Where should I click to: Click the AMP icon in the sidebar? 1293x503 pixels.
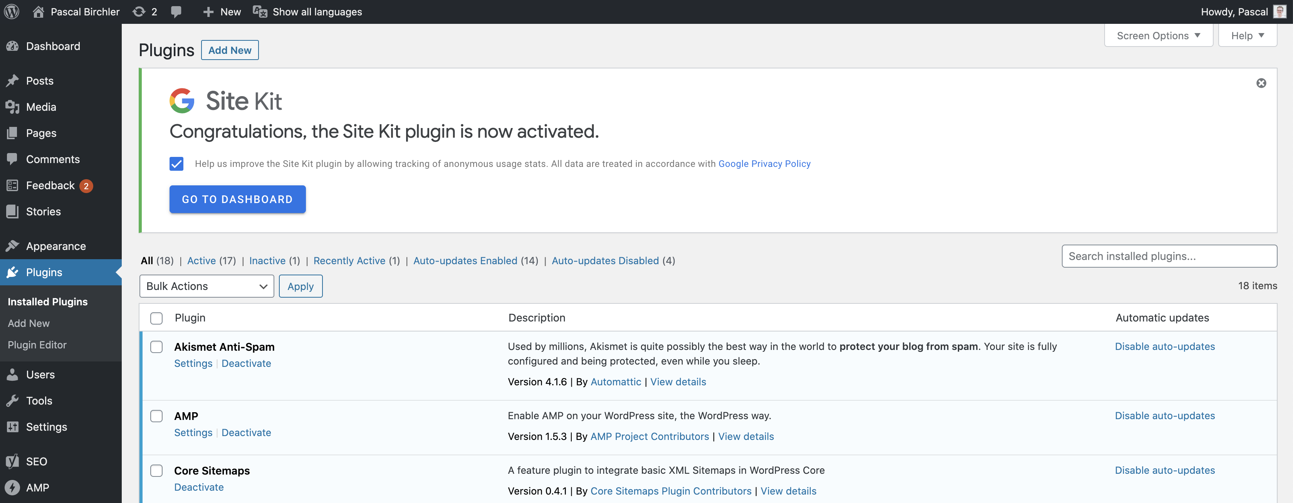(13, 487)
